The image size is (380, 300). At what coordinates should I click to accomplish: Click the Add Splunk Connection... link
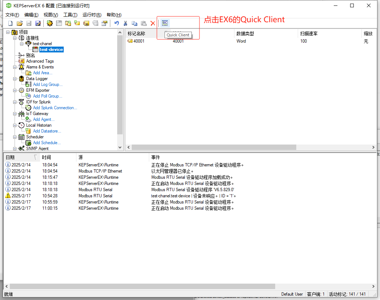(x=55, y=108)
